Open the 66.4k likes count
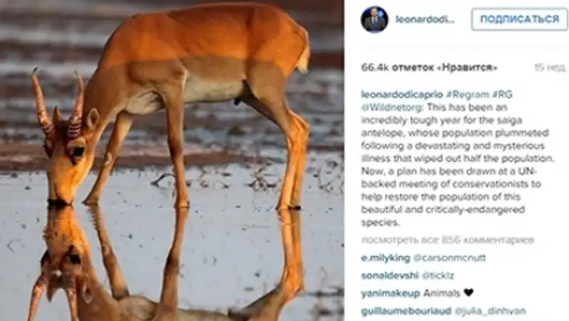 click(x=429, y=67)
